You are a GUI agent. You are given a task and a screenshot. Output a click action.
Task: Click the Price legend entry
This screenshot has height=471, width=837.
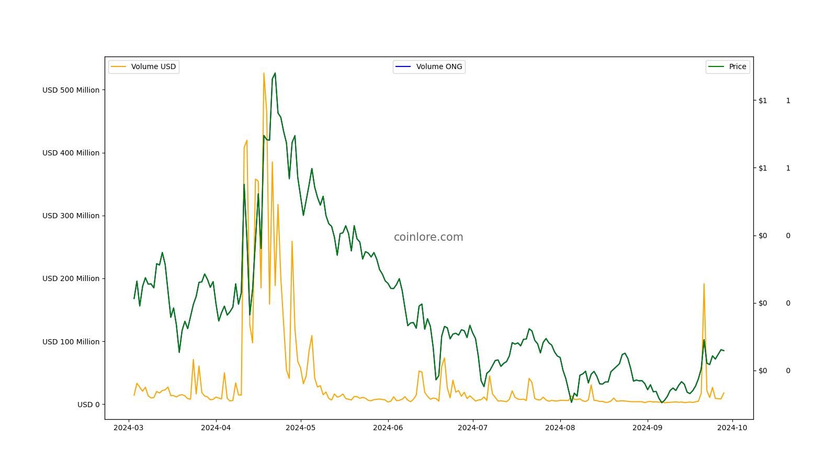(x=728, y=67)
